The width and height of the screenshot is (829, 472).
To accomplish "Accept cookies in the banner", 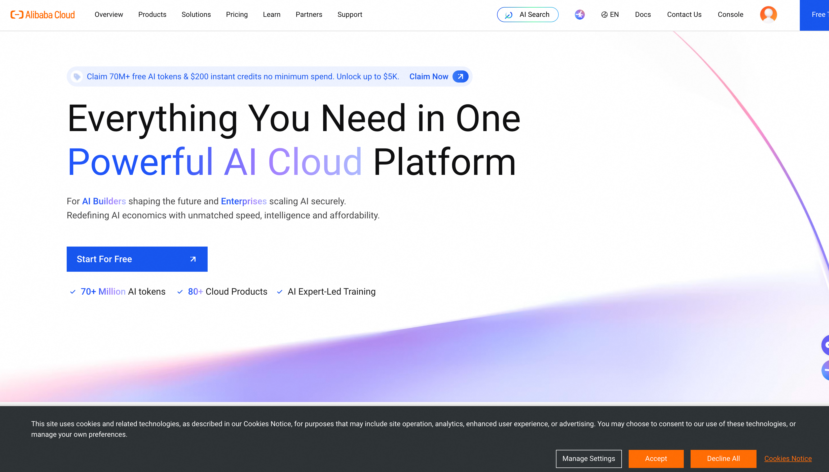I will (656, 458).
